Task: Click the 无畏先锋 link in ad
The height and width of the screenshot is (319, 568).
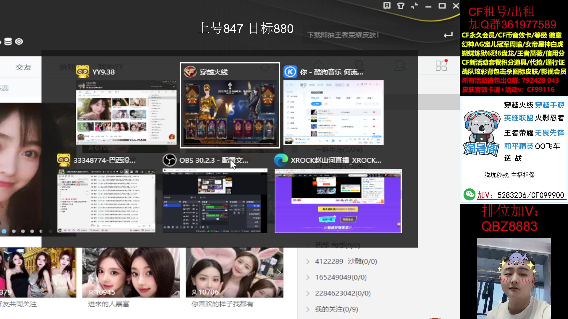Action: (550, 133)
